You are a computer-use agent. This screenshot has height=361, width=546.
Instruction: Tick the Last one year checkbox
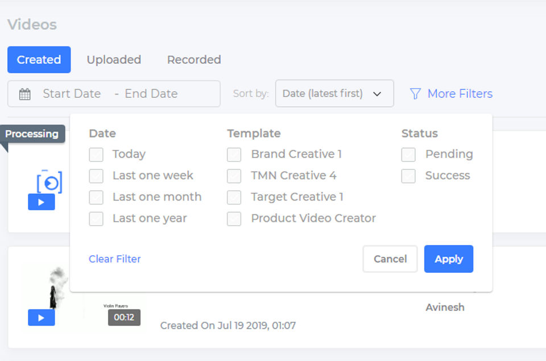coord(96,219)
